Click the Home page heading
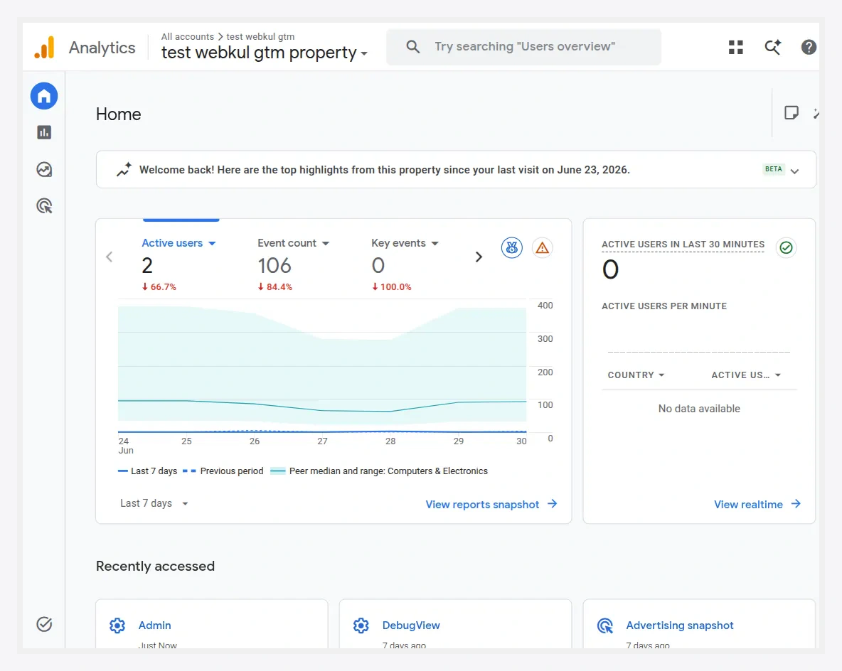Screen dimensions: 842x671 pos(119,114)
